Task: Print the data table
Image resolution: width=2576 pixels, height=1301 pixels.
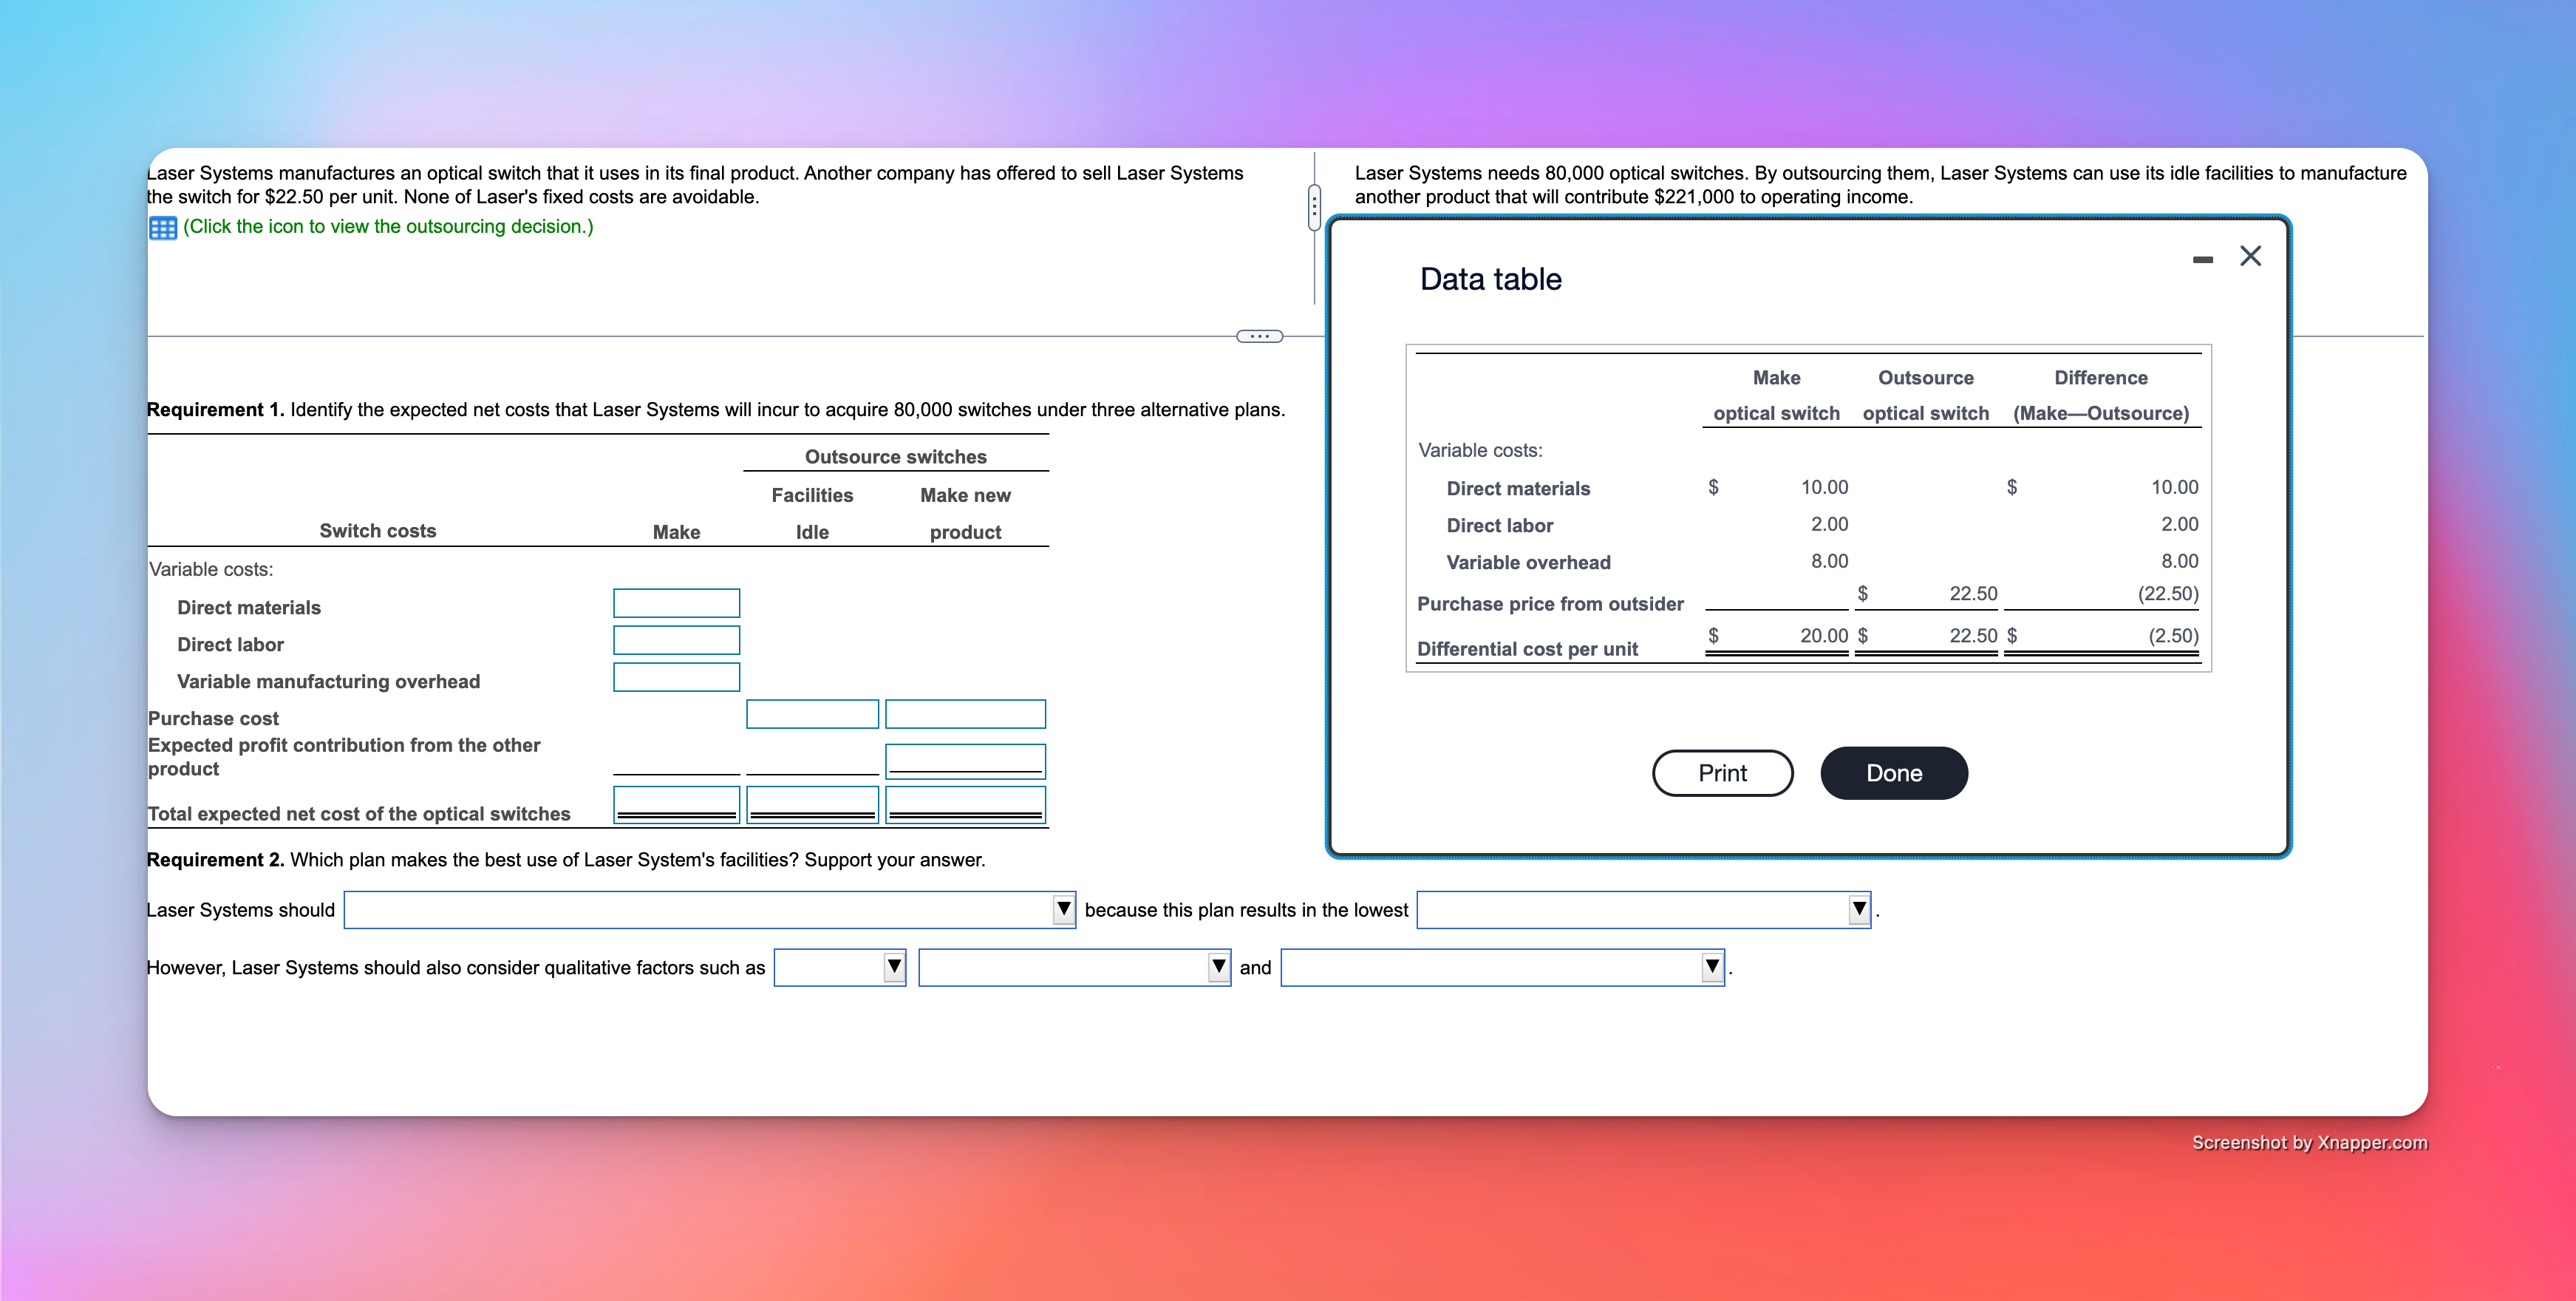Action: point(1722,773)
